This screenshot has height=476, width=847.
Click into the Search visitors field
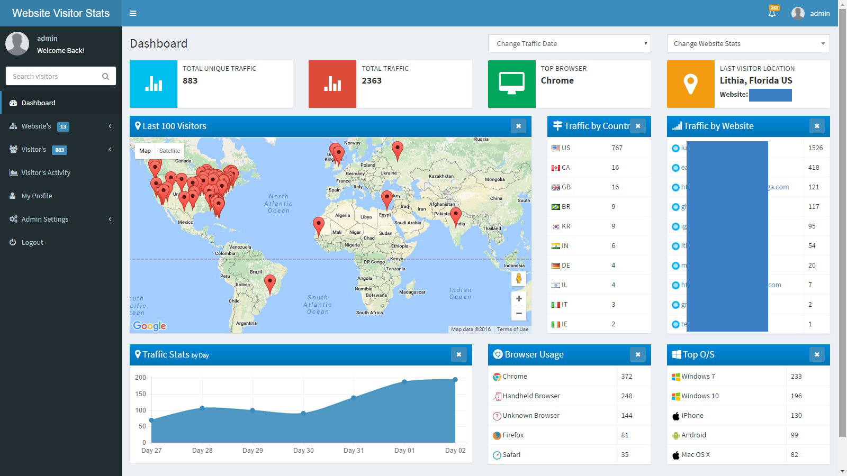coord(53,76)
